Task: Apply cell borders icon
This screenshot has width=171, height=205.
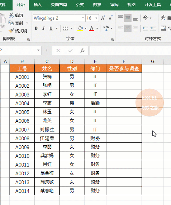Action: click(65, 28)
